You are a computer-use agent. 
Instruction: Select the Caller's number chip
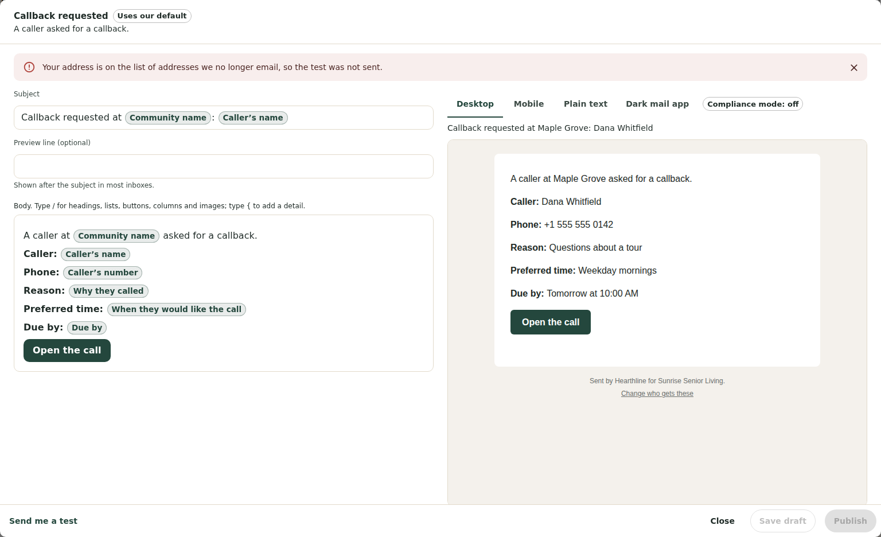[103, 273]
